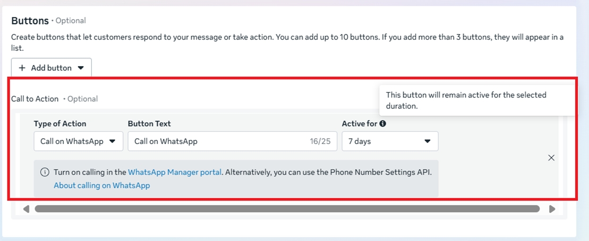Click the Active for tooltip message
Screen dimensions: 589x241
tap(466, 100)
